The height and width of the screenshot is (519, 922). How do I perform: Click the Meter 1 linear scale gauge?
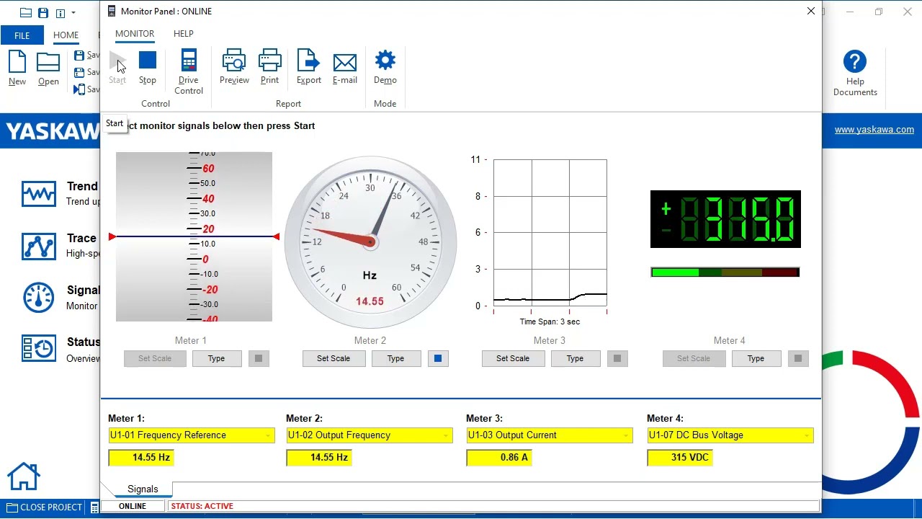click(x=194, y=236)
